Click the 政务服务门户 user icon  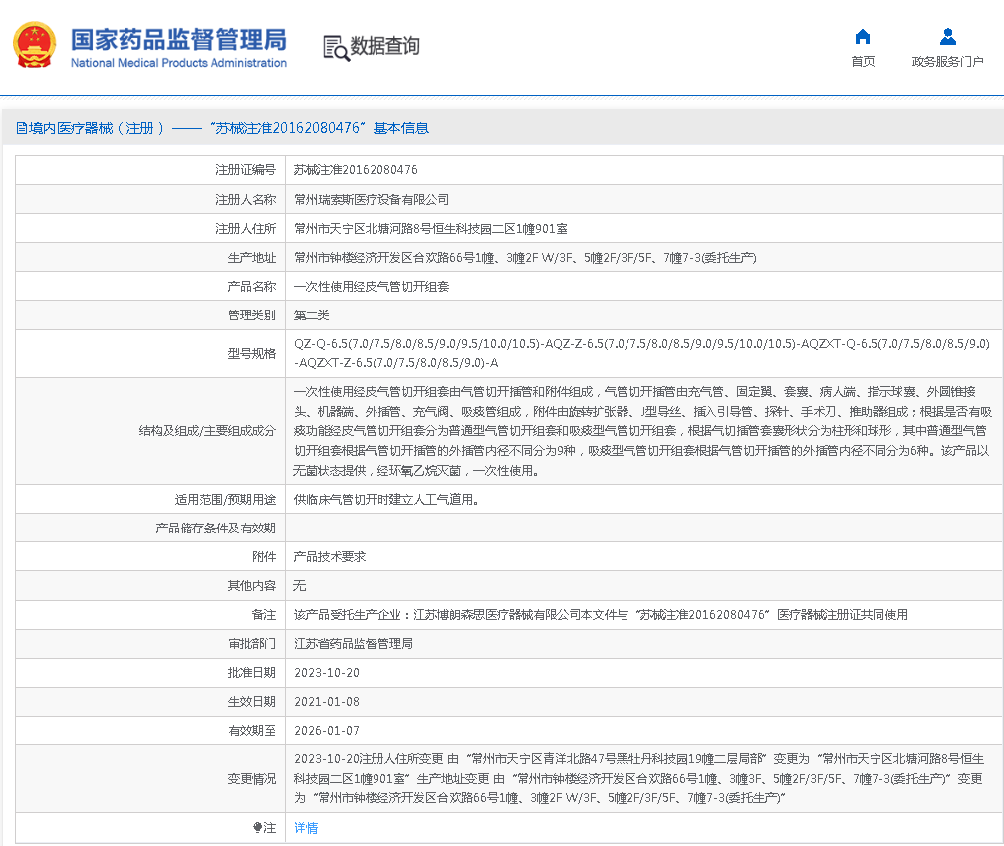947,37
